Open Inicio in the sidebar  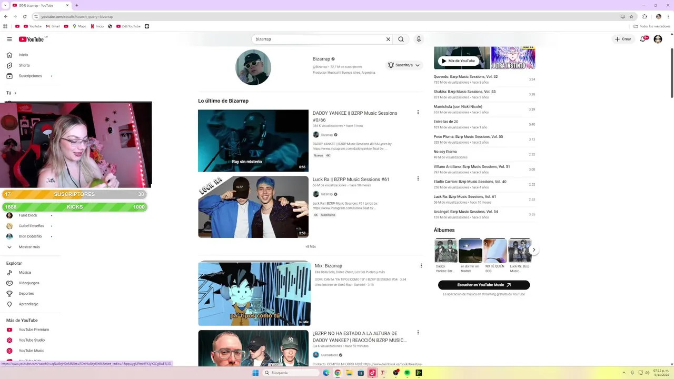23,55
